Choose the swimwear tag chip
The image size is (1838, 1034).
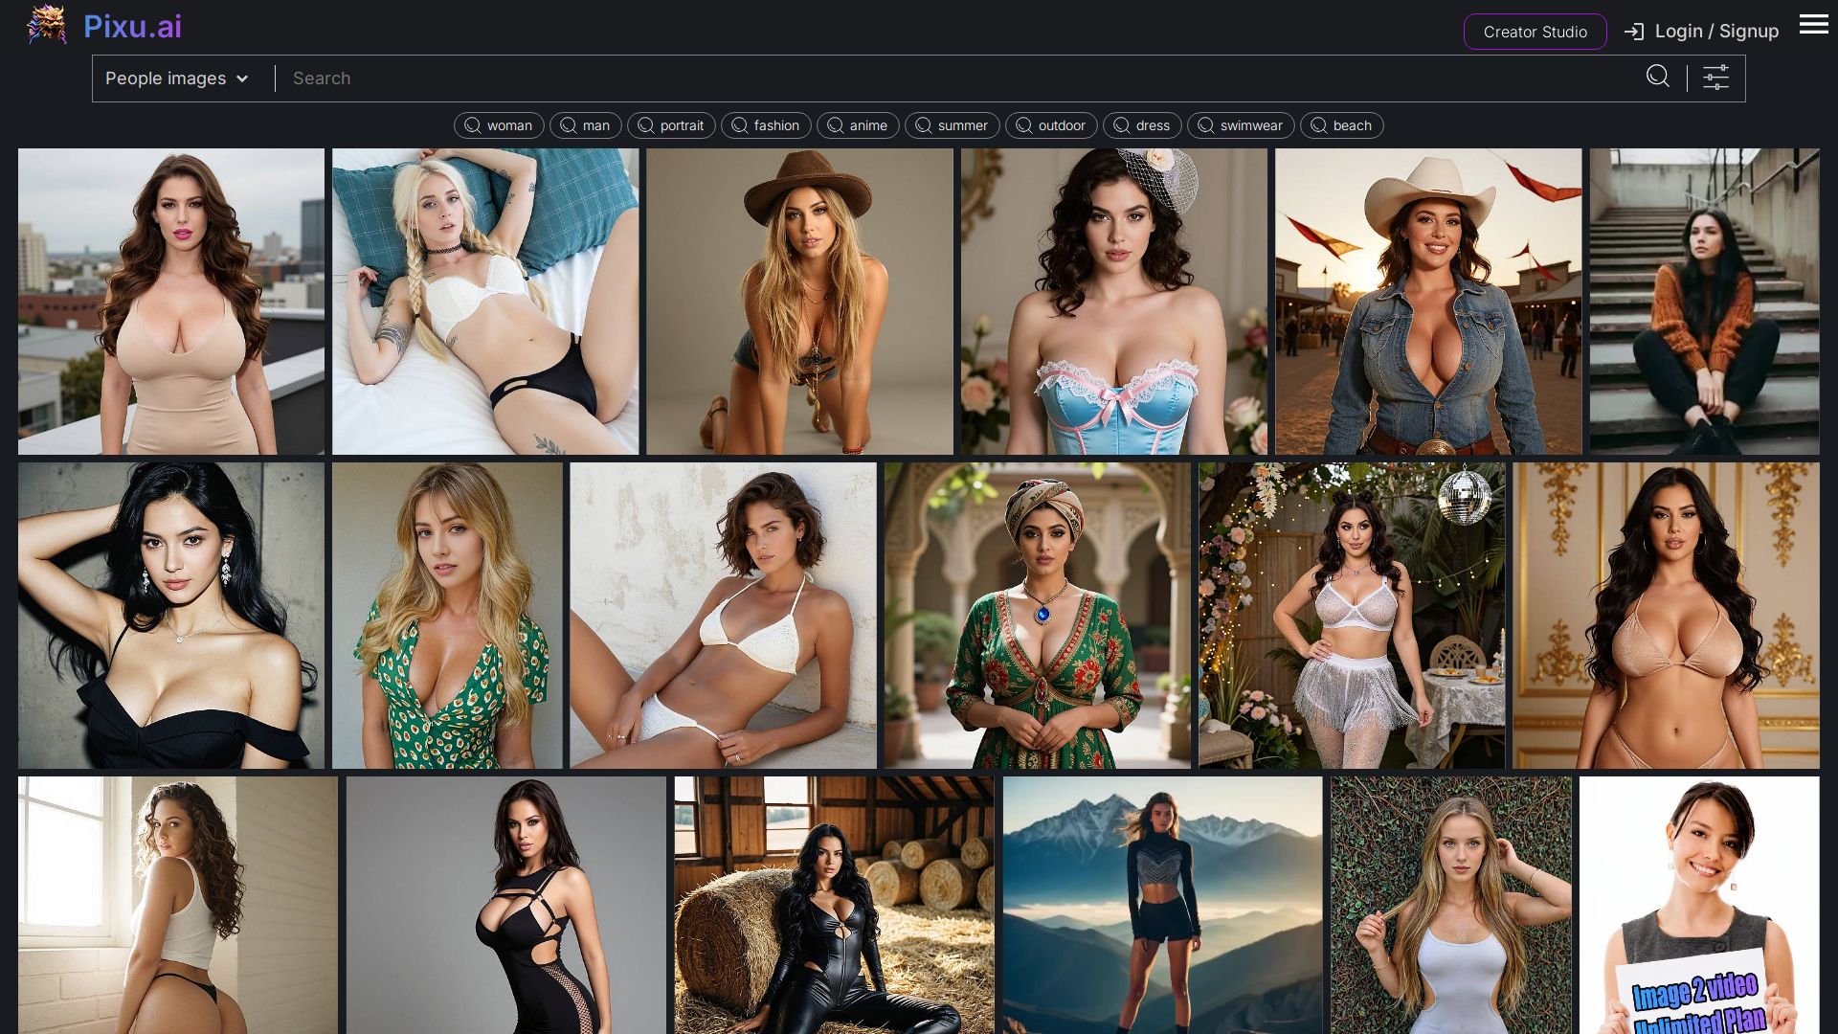[x=1241, y=125]
